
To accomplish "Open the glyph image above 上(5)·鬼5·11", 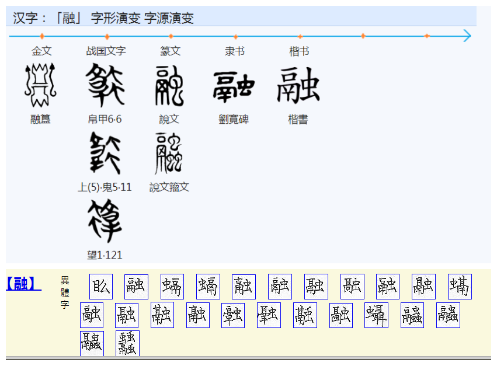I will 105,153.
